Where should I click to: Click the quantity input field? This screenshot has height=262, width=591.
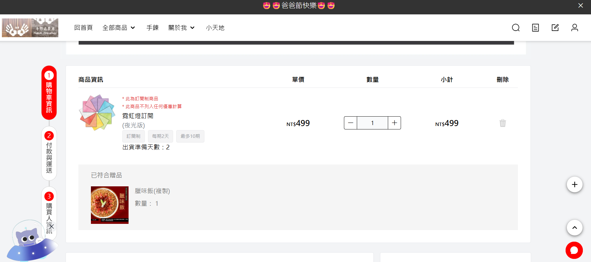372,123
